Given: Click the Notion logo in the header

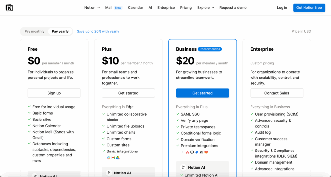Looking at the screenshot, I should click(9, 8).
